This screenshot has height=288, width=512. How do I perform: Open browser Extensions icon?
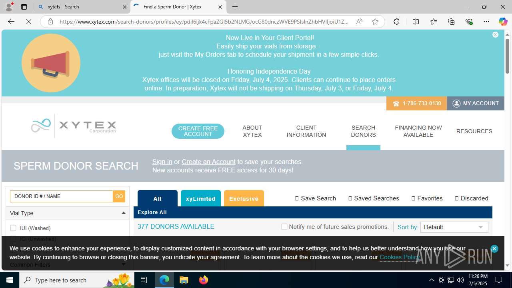pos(396,22)
